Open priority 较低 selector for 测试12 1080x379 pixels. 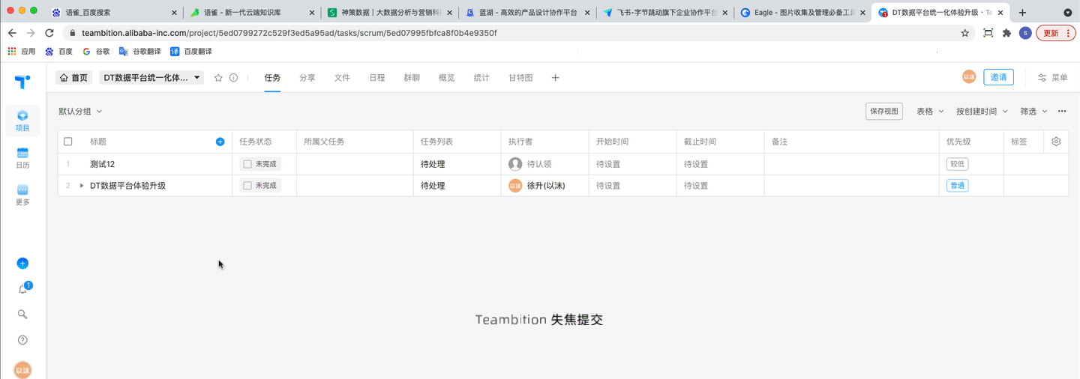(x=957, y=164)
